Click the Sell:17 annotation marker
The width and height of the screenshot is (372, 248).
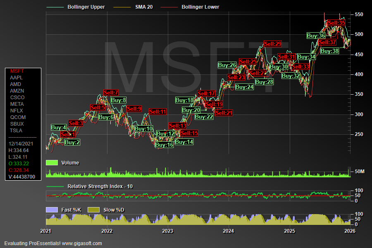[x=206, y=93]
